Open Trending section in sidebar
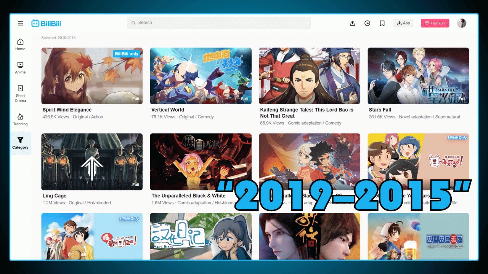The image size is (488, 274). [20, 119]
